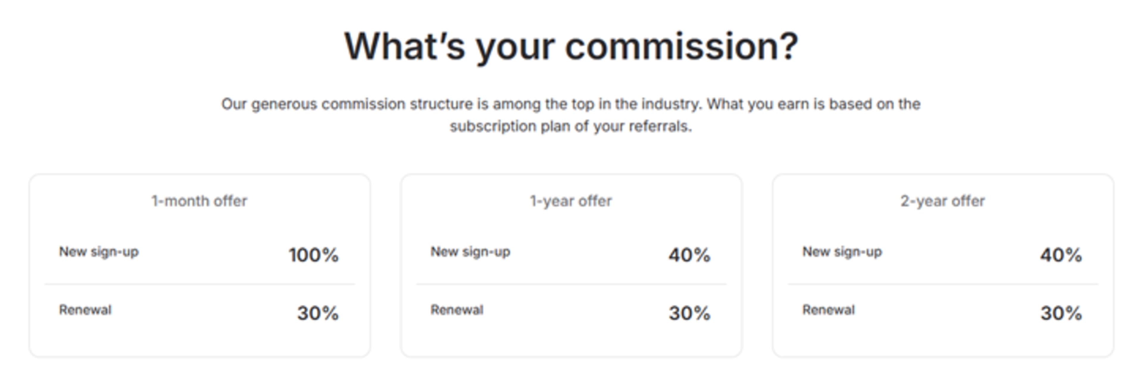Viewport: 1143px width, 378px height.
Task: Click New sign-up label in 2-year offer
Action: coord(842,252)
